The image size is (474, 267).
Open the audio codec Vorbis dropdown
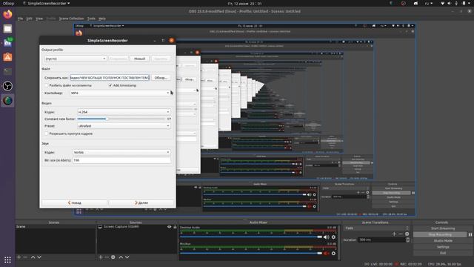(121, 152)
